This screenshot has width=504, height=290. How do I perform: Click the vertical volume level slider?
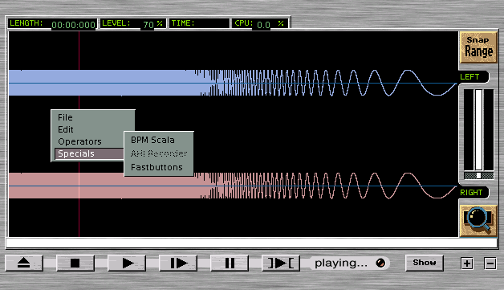[478, 129]
